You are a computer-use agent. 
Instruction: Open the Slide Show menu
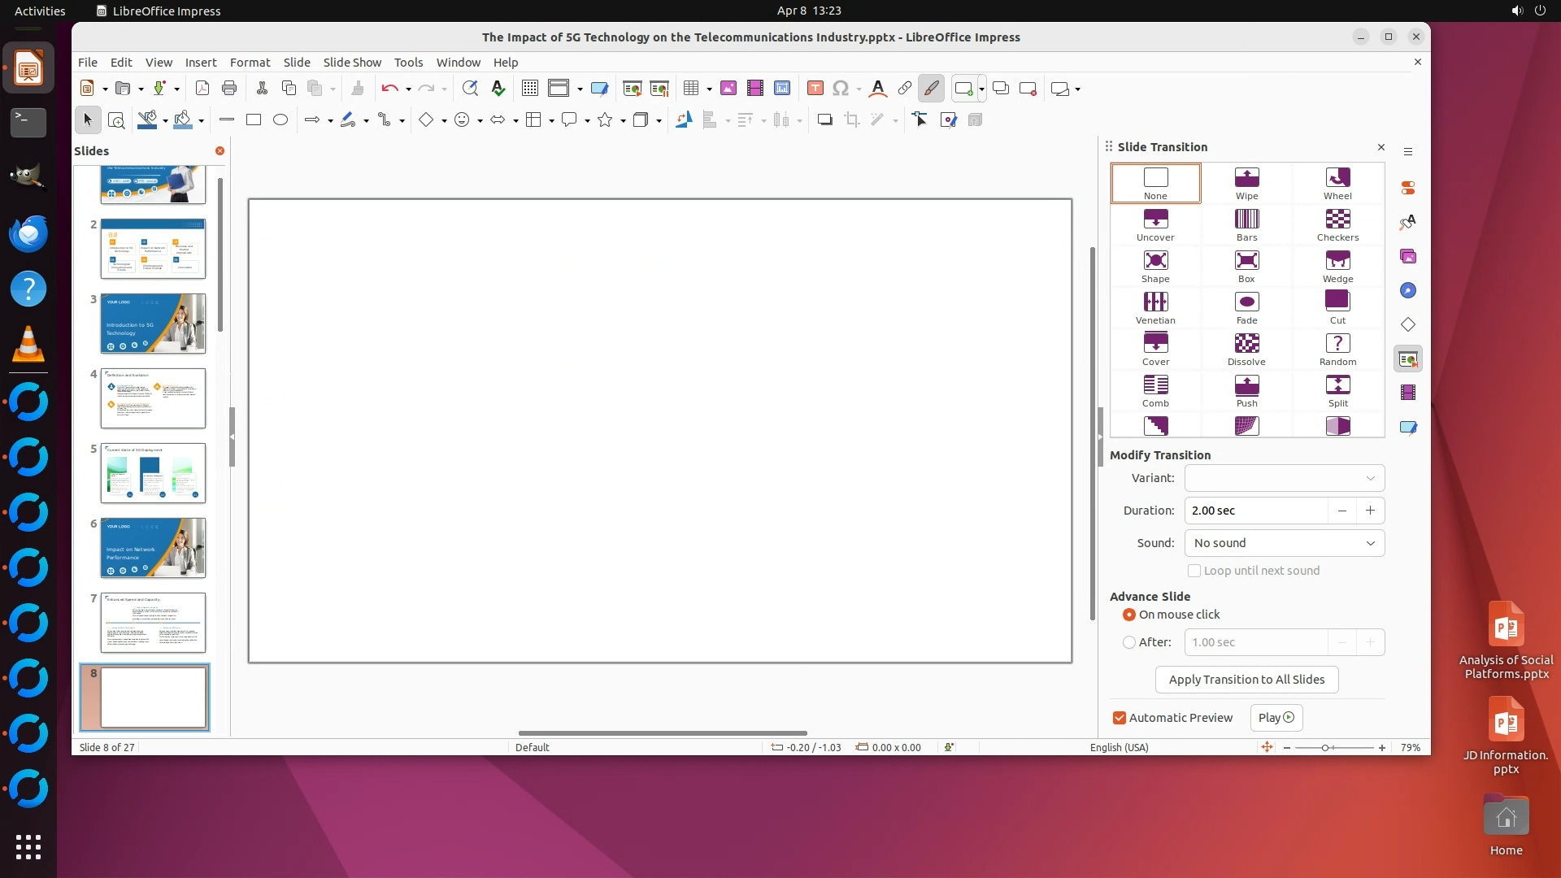point(352,63)
